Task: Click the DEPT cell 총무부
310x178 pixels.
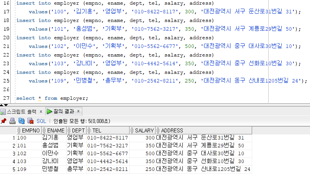Action: coord(76,169)
